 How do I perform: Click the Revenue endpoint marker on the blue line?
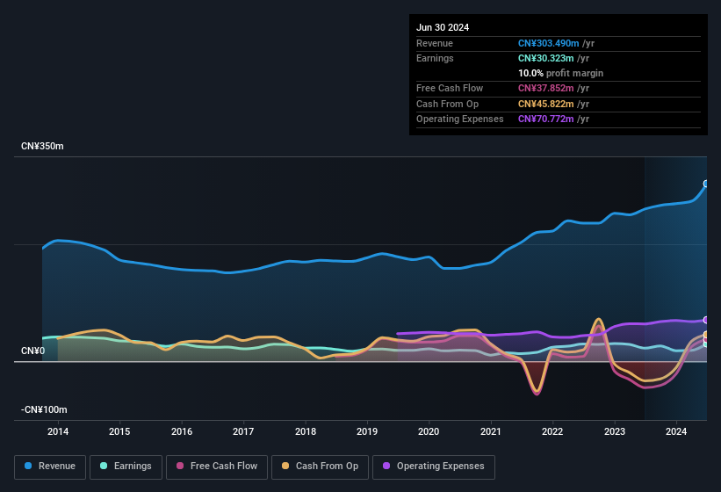click(706, 184)
